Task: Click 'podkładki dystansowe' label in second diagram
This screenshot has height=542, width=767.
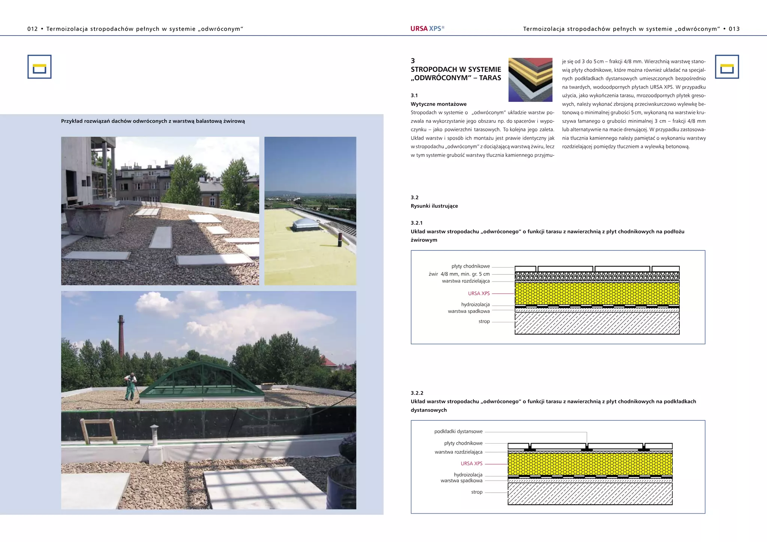Action: pyautogui.click(x=458, y=432)
